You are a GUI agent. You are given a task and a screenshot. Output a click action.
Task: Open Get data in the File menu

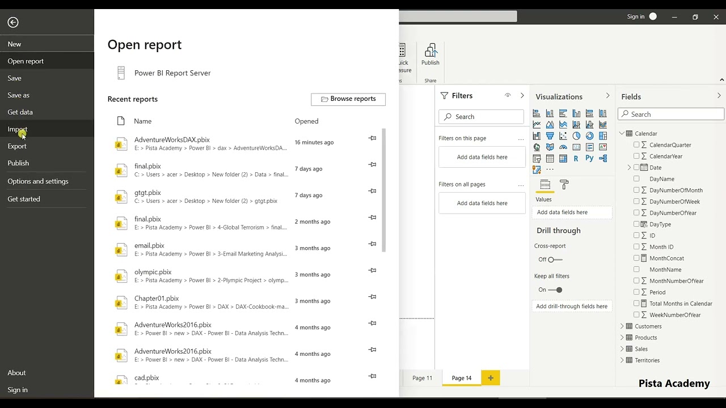coord(20,112)
